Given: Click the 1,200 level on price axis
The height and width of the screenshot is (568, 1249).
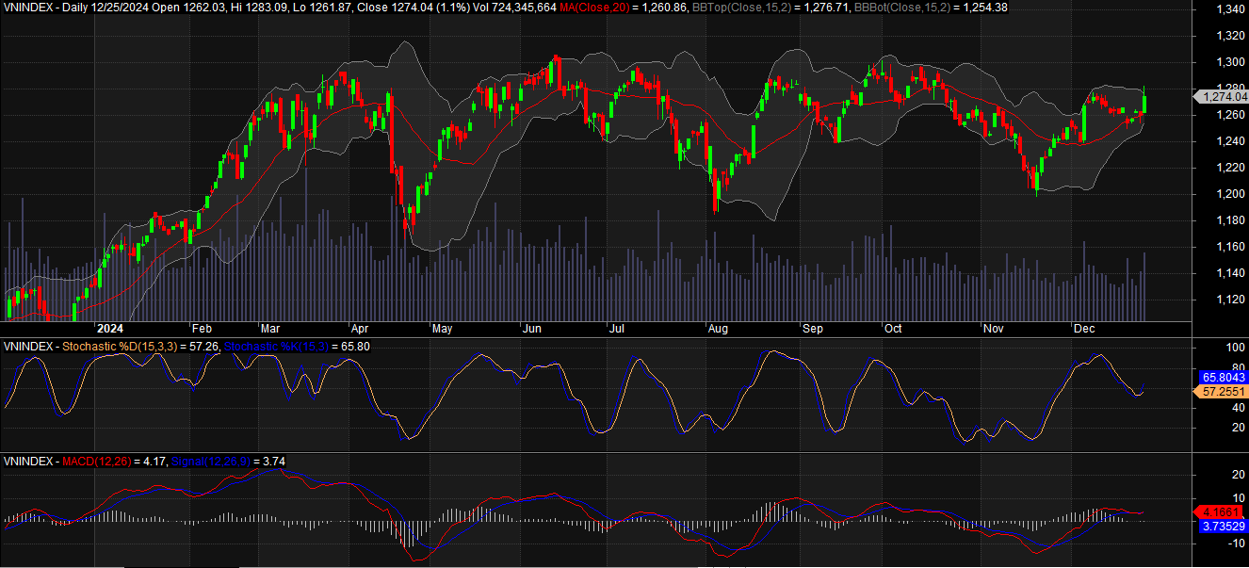Looking at the screenshot, I should pyautogui.click(x=1227, y=194).
